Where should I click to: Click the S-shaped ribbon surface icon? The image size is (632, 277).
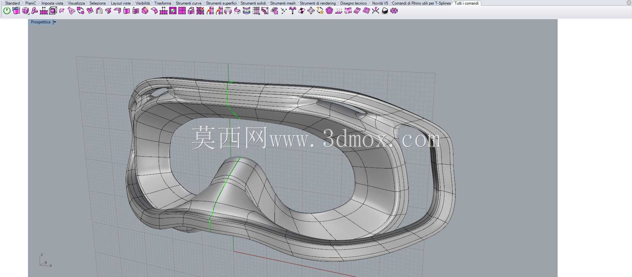pos(237,11)
